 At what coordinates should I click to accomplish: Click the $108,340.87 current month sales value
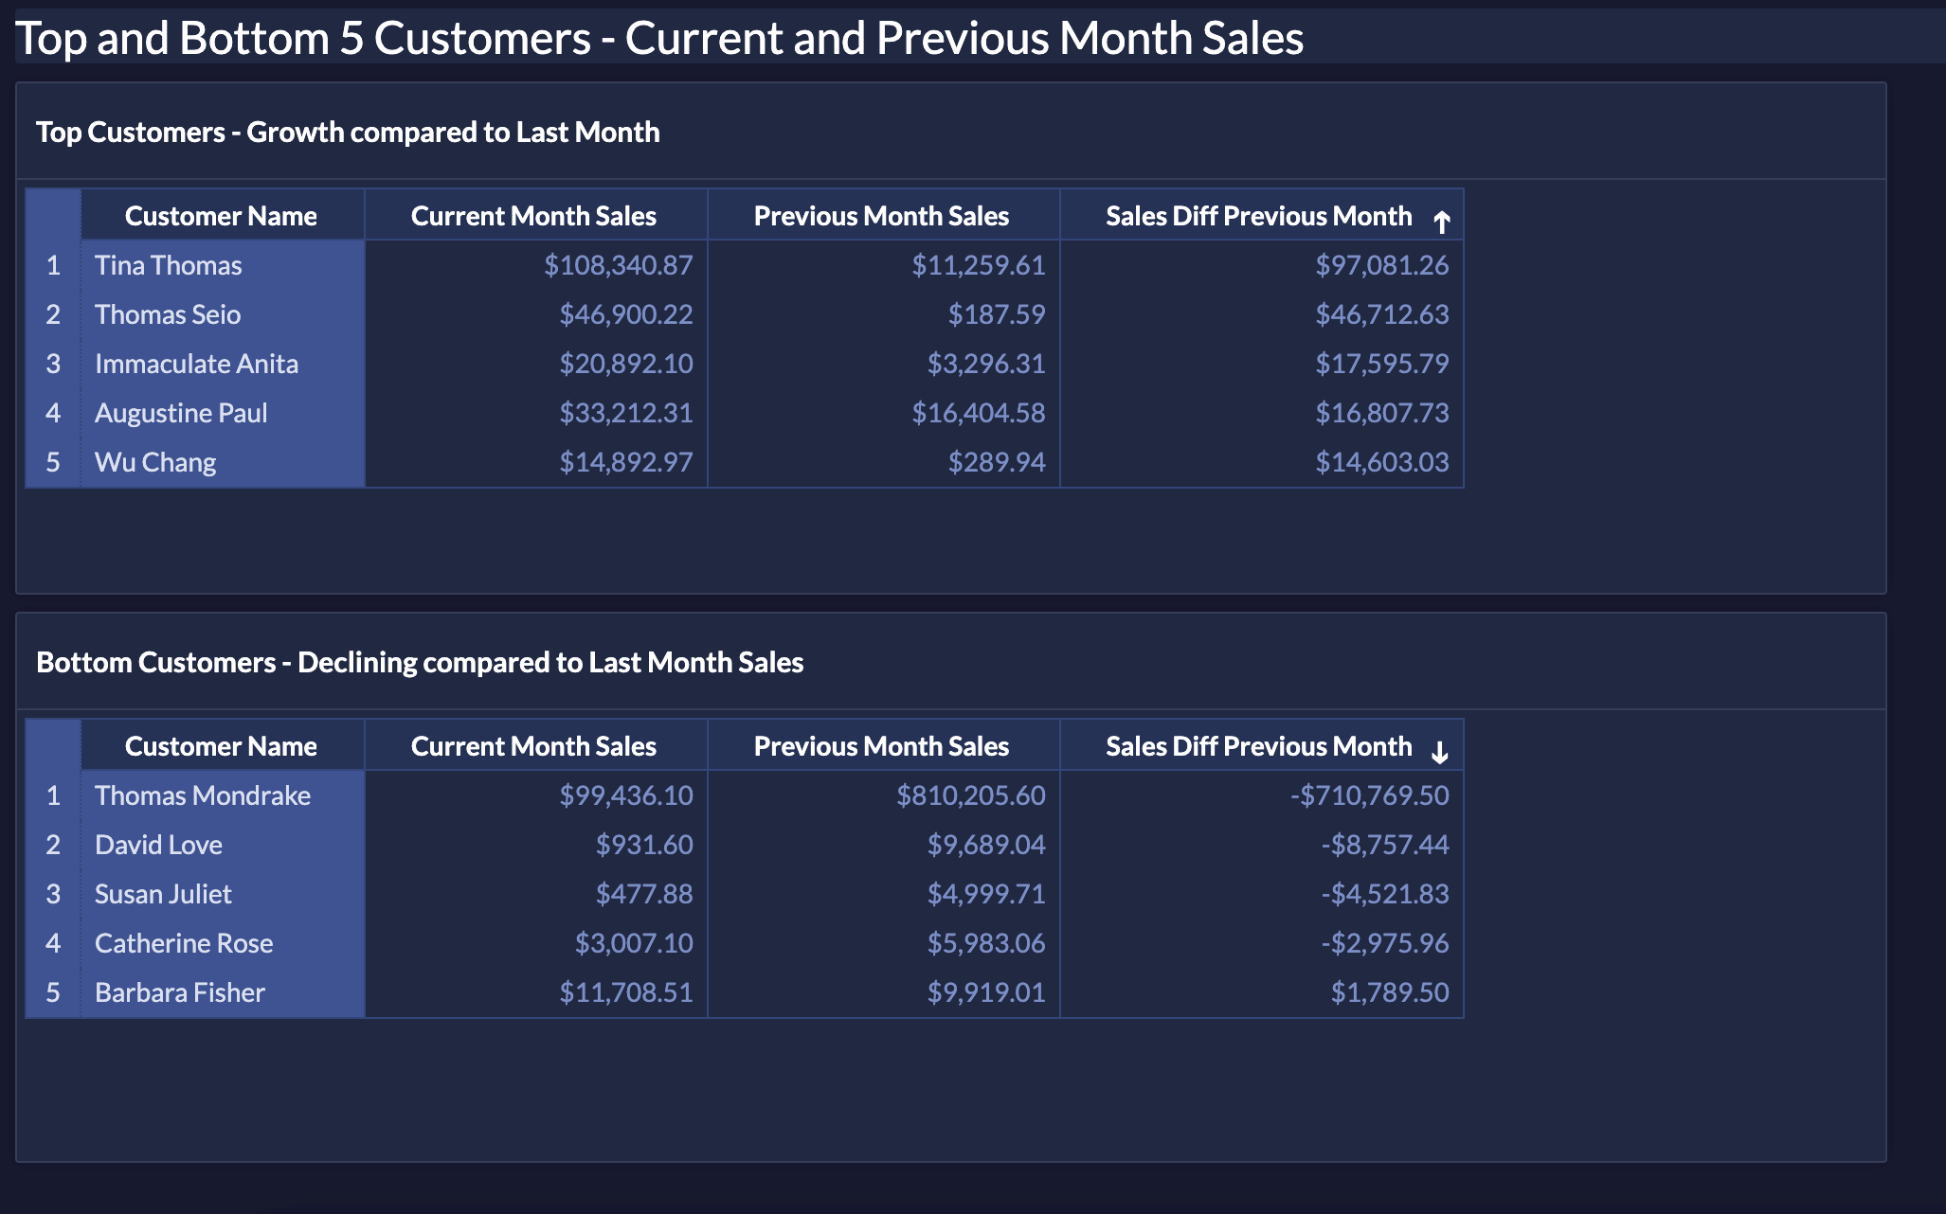click(618, 265)
